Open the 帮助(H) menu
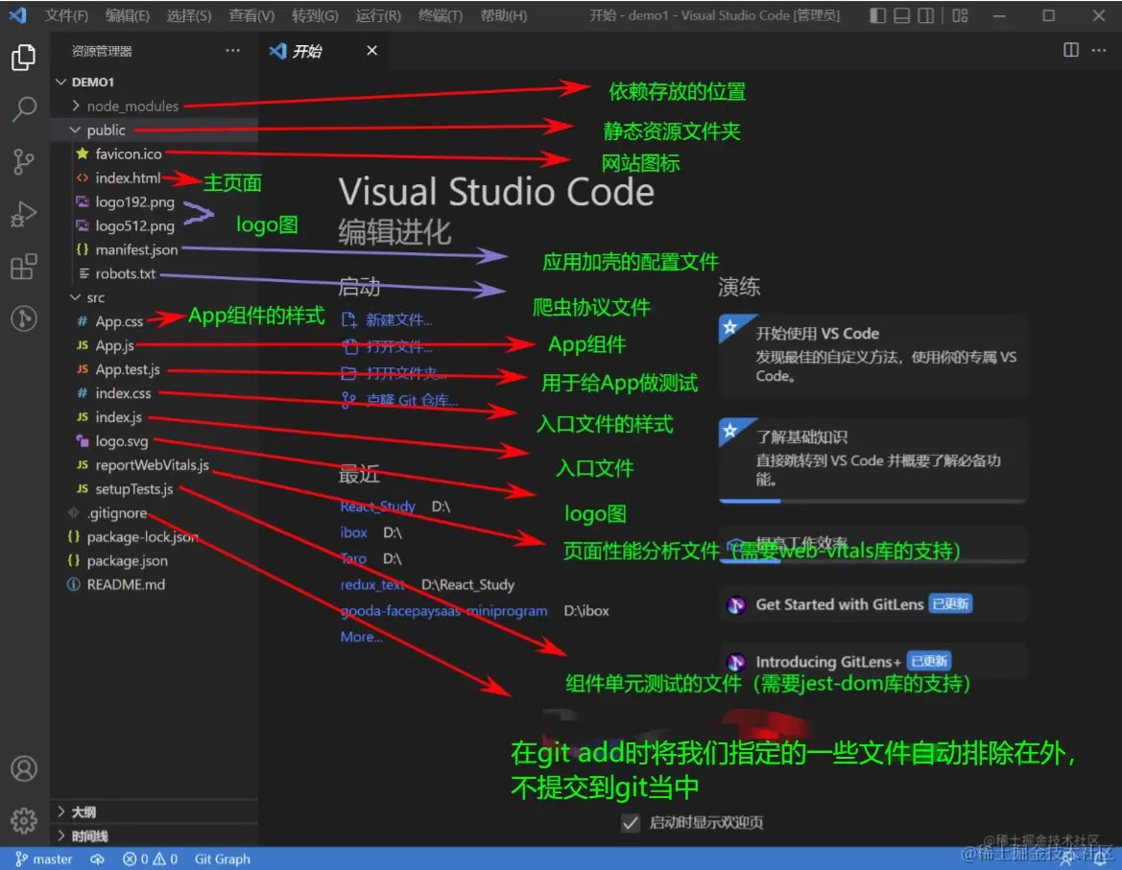1122x870 pixels. (503, 15)
